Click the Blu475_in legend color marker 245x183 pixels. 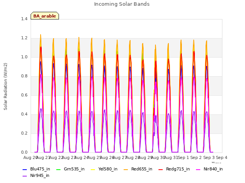[x=25, y=169]
